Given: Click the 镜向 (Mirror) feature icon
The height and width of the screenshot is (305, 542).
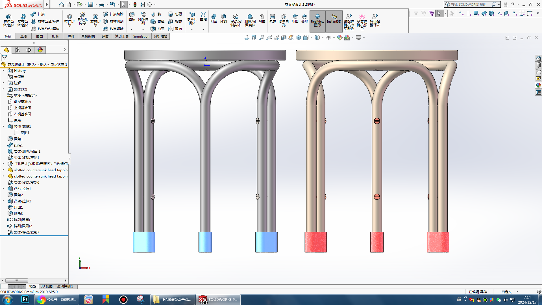Looking at the screenshot, I should (x=171, y=29).
